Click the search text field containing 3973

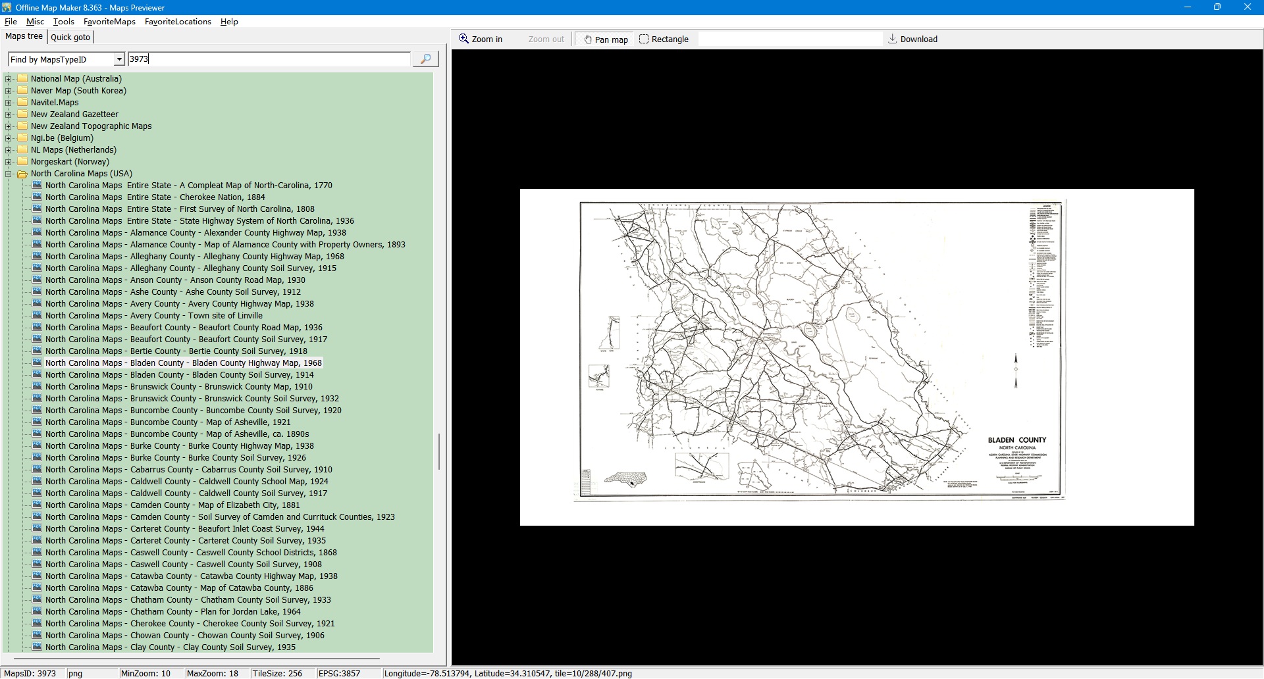[269, 59]
